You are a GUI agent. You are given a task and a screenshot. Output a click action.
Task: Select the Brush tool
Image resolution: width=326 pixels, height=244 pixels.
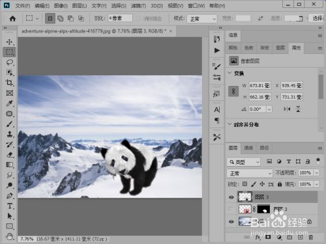[x=9, y=124]
